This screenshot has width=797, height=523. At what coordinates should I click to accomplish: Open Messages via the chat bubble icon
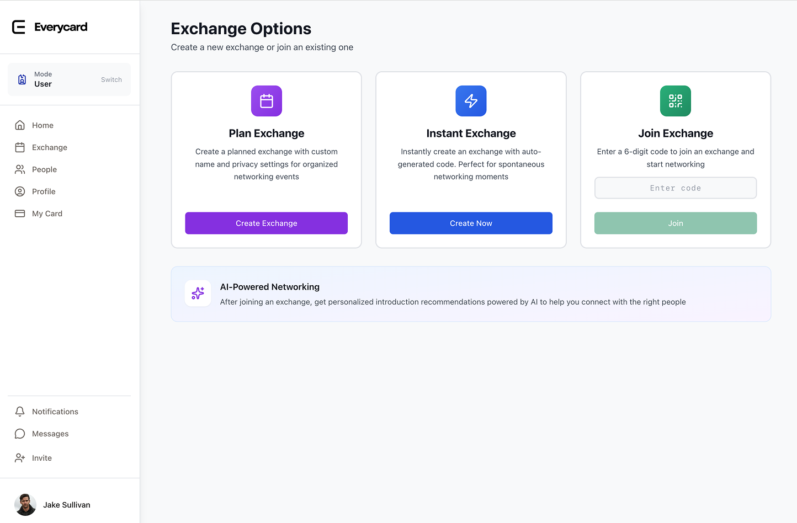pyautogui.click(x=20, y=434)
